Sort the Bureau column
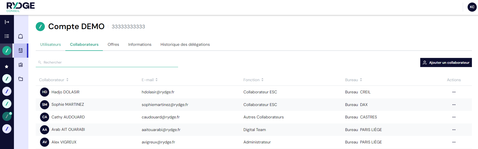 (x=361, y=80)
